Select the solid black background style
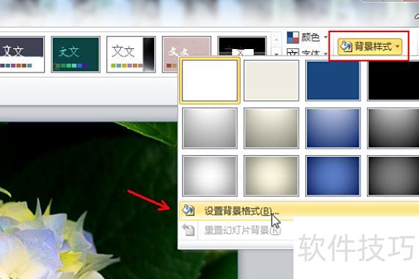The width and height of the screenshot is (419, 279). [393, 81]
